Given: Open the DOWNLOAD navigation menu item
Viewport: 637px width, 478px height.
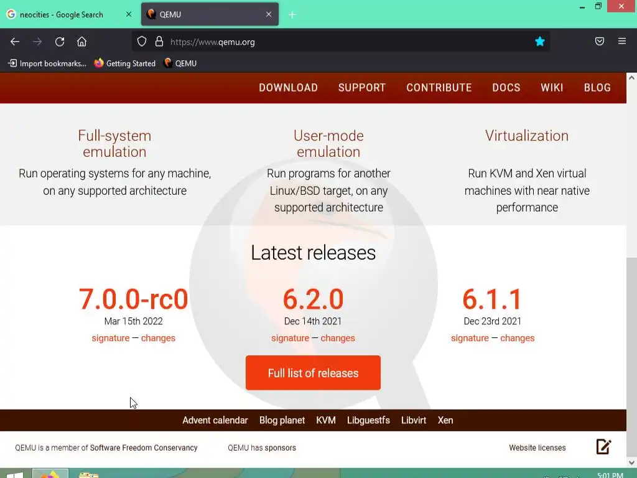Looking at the screenshot, I should [x=289, y=87].
